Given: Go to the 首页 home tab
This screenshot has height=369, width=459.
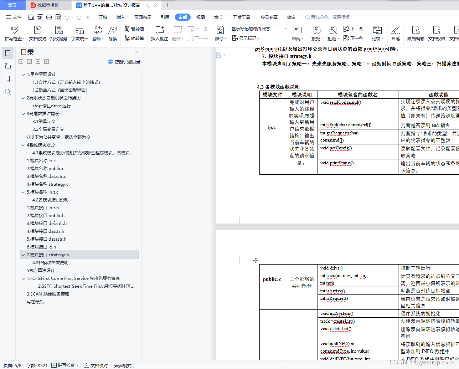Looking at the screenshot, I should [x=12, y=5].
